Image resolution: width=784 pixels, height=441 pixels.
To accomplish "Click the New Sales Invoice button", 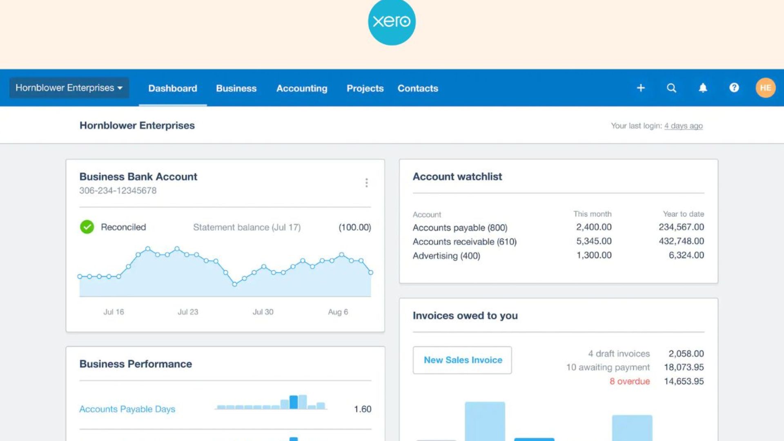I will click(x=462, y=360).
